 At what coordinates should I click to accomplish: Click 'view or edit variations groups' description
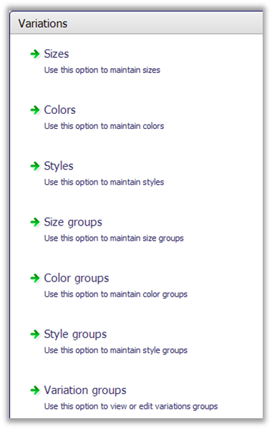(164, 407)
